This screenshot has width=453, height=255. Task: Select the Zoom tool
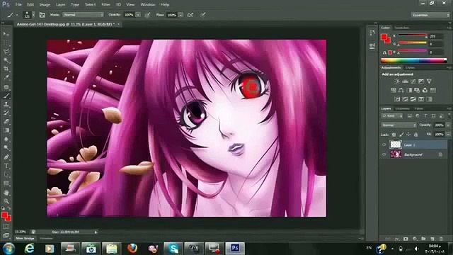tap(6, 201)
